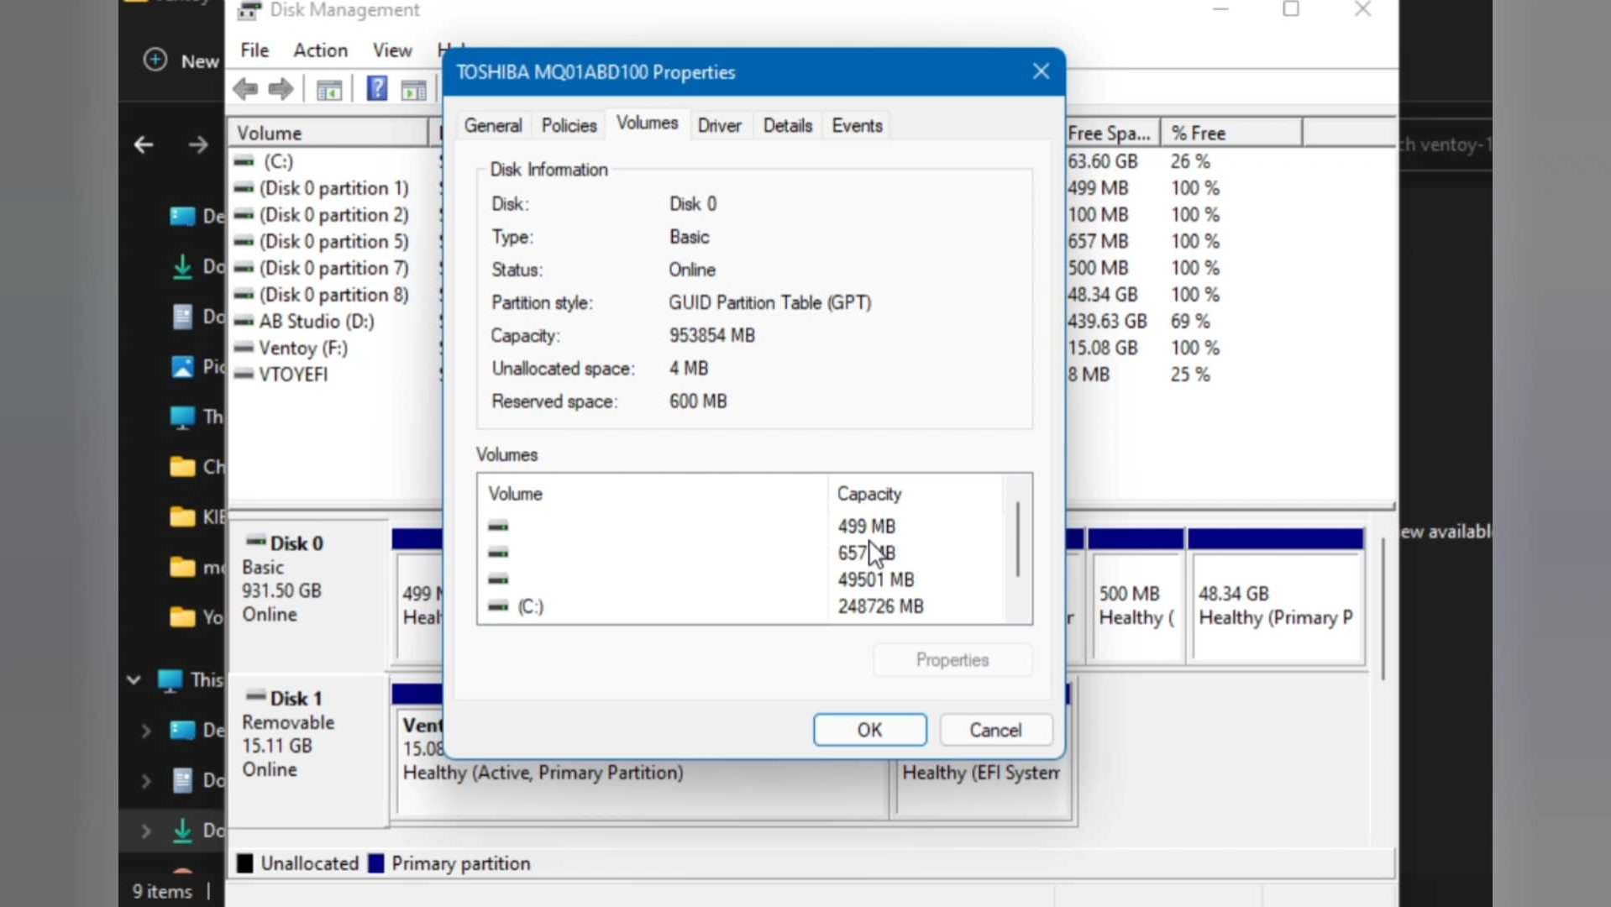The image size is (1611, 907).
Task: Select (Disk 0 partition 8) in volume list
Action: click(x=333, y=295)
